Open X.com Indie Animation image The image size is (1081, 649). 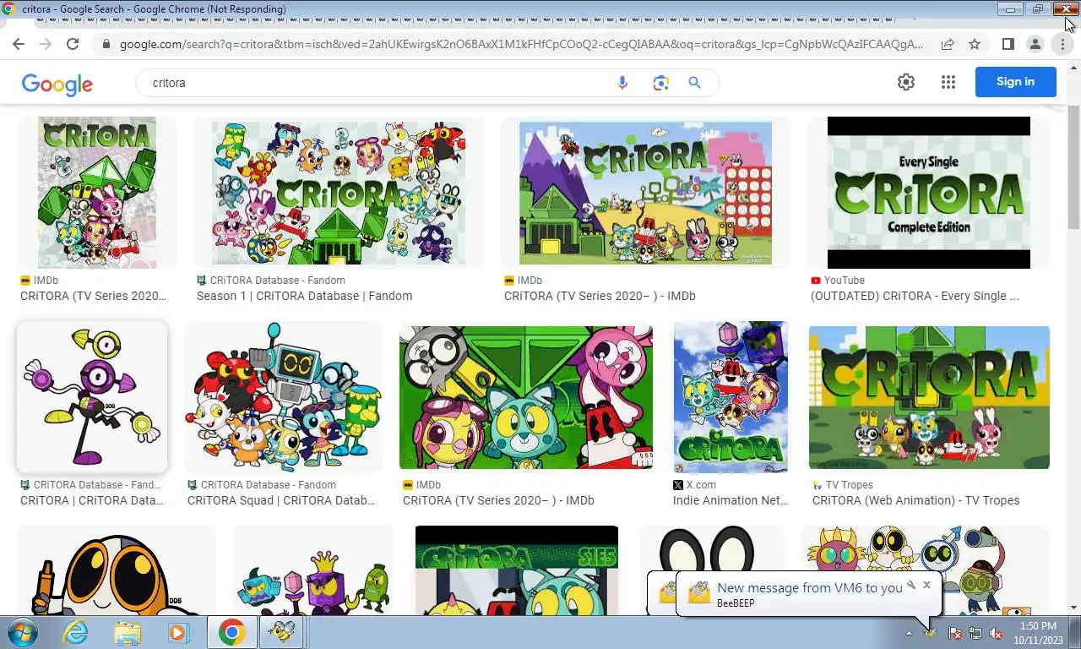coord(731,397)
